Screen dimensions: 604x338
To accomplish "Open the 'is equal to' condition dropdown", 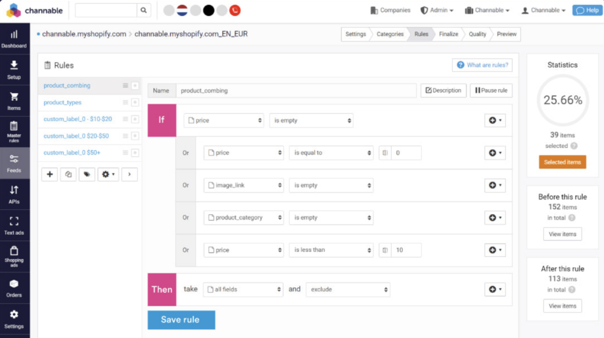I will tap(331, 153).
